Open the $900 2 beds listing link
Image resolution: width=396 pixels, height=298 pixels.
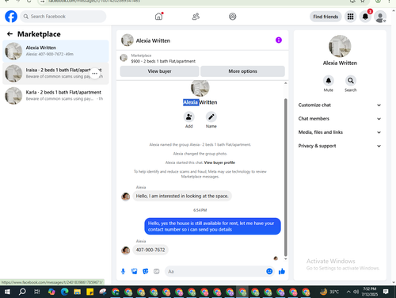click(x=163, y=61)
